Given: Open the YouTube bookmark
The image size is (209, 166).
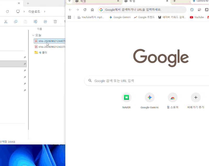Looking at the screenshot, I should [197, 17].
